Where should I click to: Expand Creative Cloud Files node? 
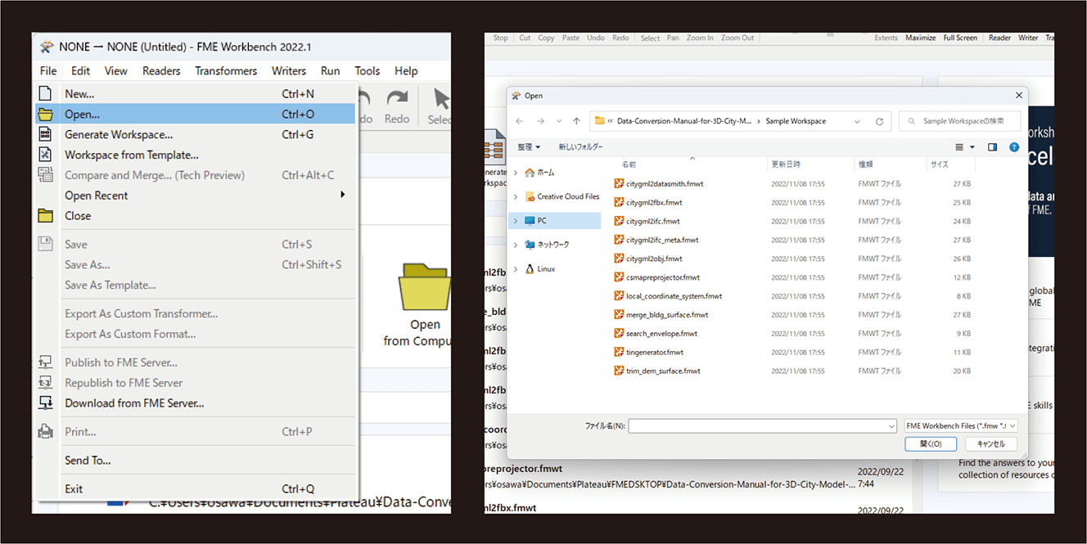click(516, 196)
